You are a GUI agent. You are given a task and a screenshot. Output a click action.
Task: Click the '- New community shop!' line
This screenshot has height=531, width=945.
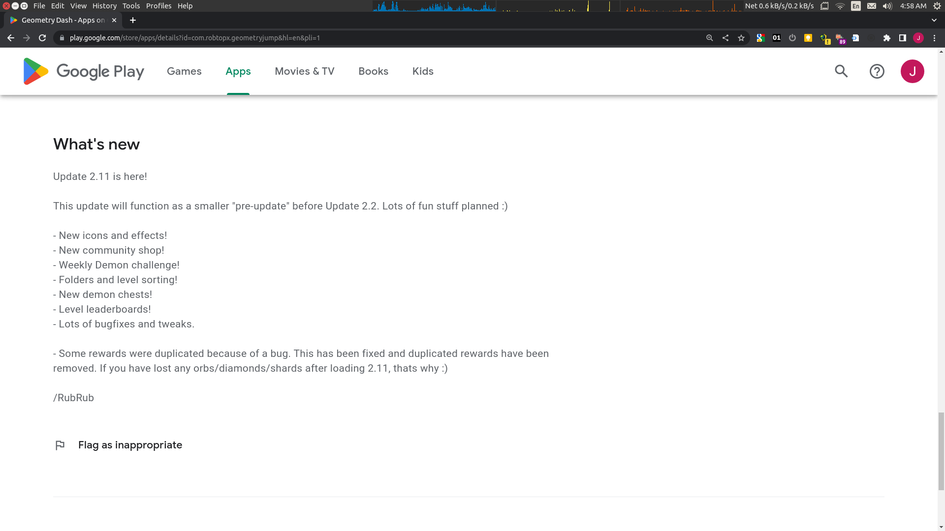pyautogui.click(x=109, y=250)
